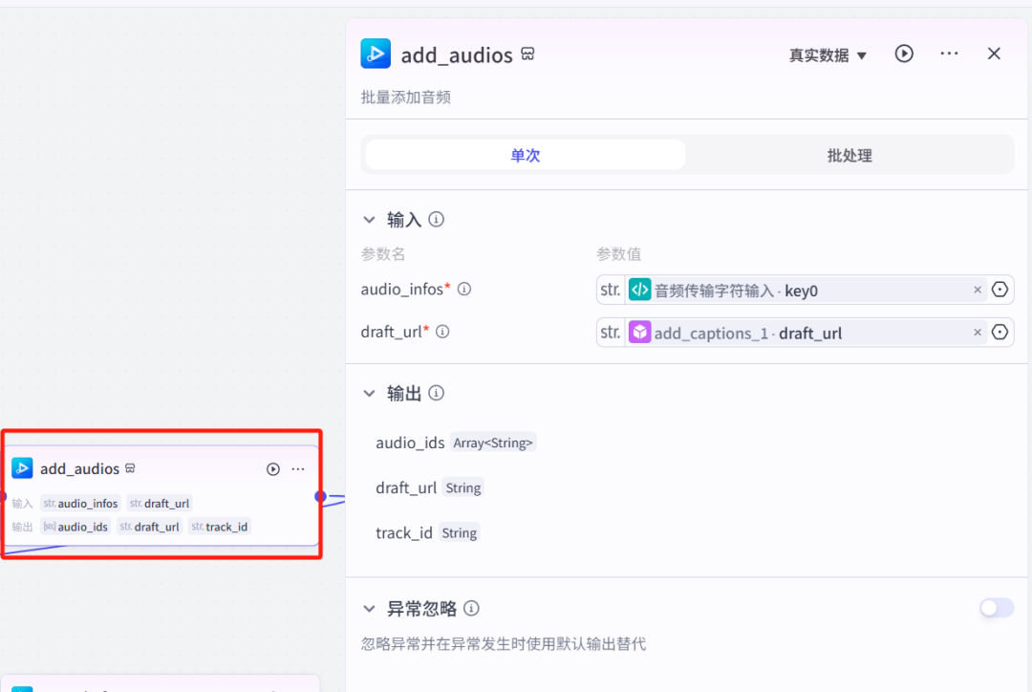Switch to the 批处理 tab
Screen dimensions: 1032x692
click(849, 154)
